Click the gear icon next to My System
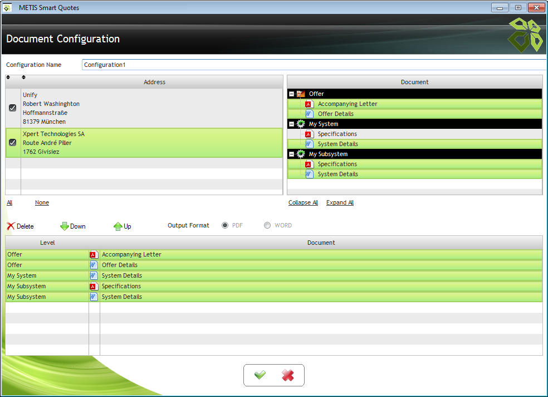Viewport: 548px width, 397px height. (301, 124)
